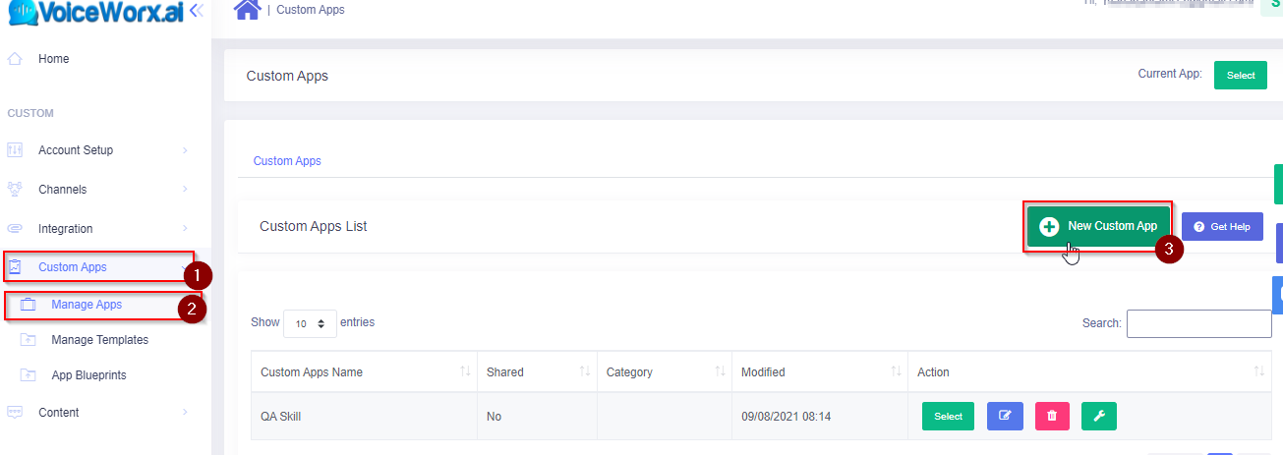Collapse sidebar using double chevron icon
1283x455 pixels.
click(x=196, y=11)
